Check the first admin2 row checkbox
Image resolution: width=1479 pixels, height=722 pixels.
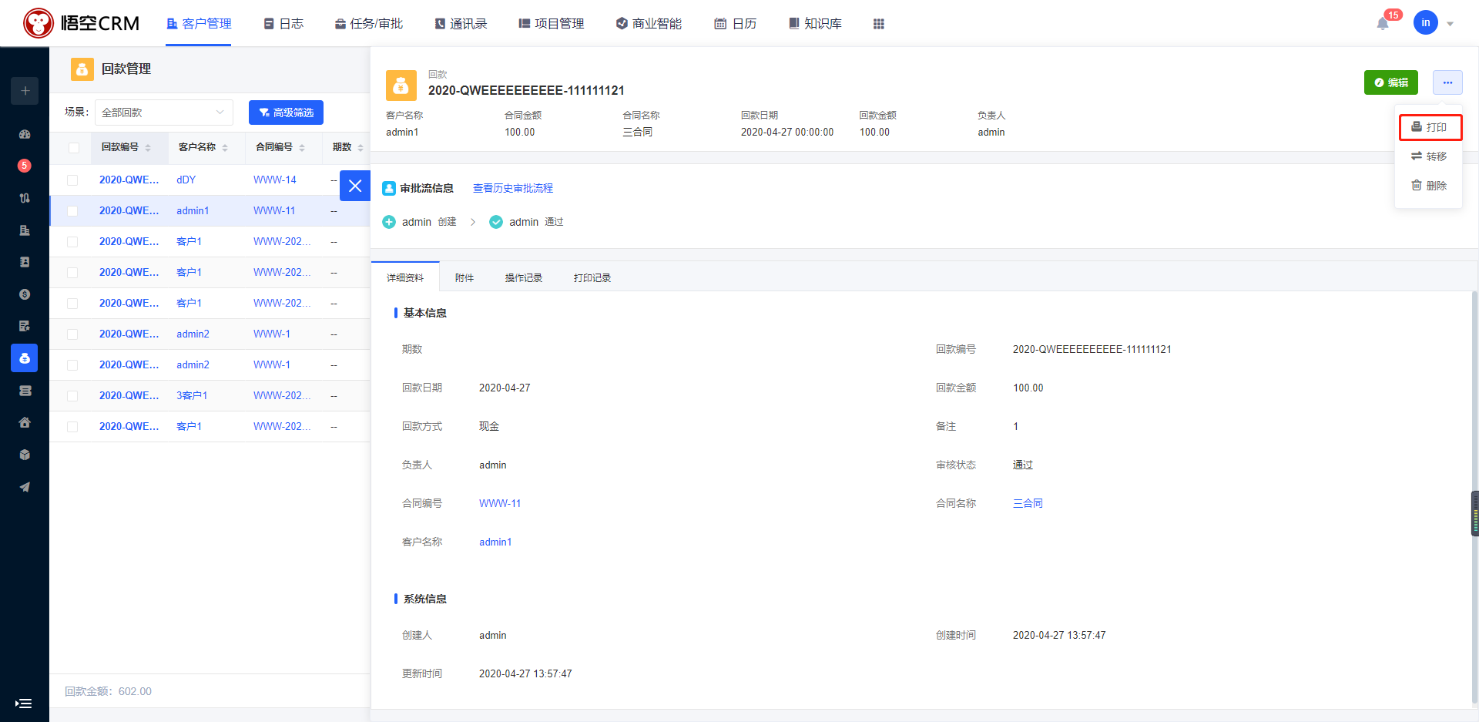coord(72,334)
